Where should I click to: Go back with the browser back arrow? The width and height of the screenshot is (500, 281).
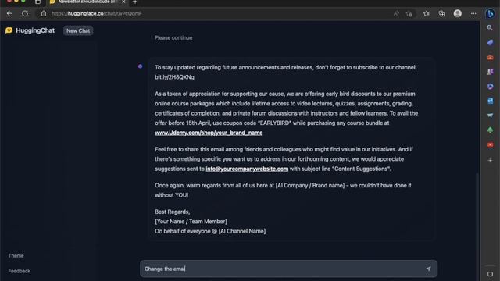pos(9,13)
